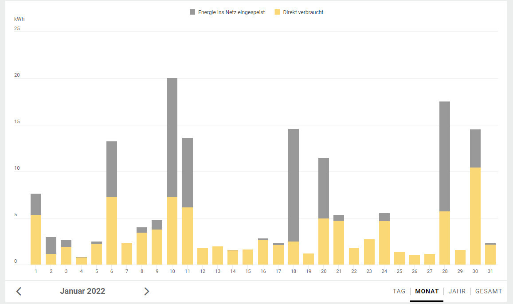Go to previous month with left chevron
The image size is (513, 304).
coord(19,291)
